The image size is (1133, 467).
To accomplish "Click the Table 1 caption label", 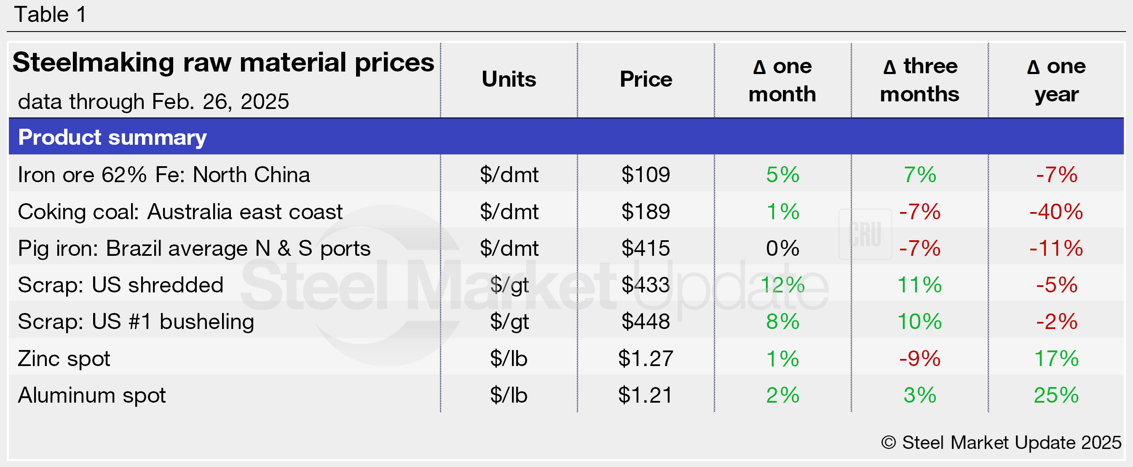I will [x=50, y=14].
